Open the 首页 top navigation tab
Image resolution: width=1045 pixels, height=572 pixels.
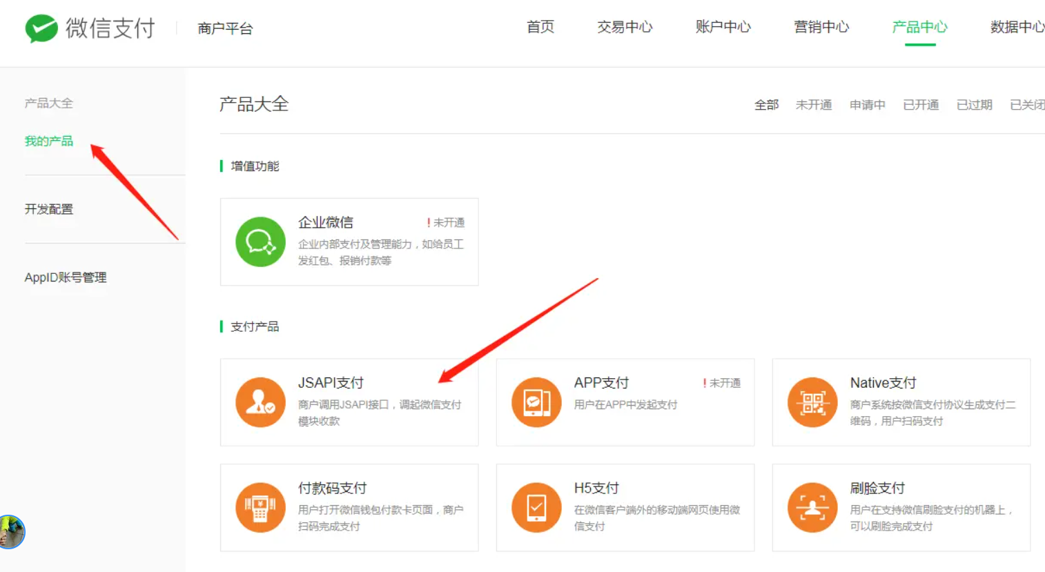click(x=540, y=27)
